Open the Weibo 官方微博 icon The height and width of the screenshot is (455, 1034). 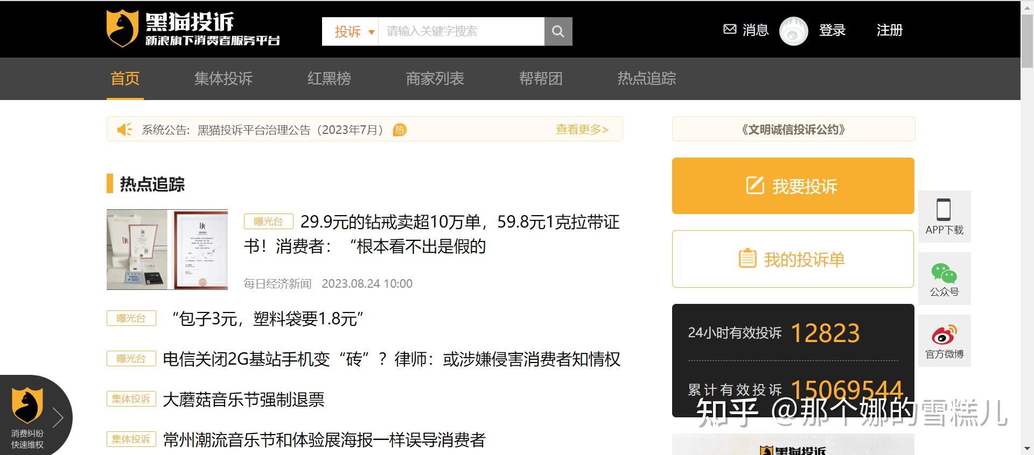944,335
